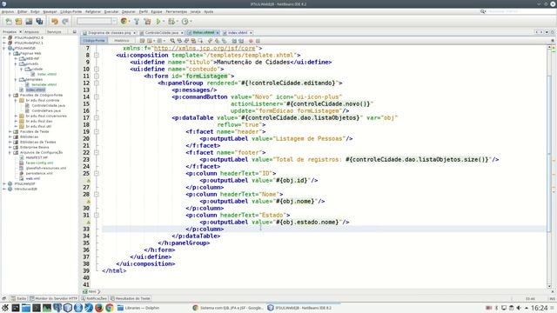Viewport: 557px width, 313px height.
Task: Switch to ControleCidade.java editor tab
Action: click(162, 33)
